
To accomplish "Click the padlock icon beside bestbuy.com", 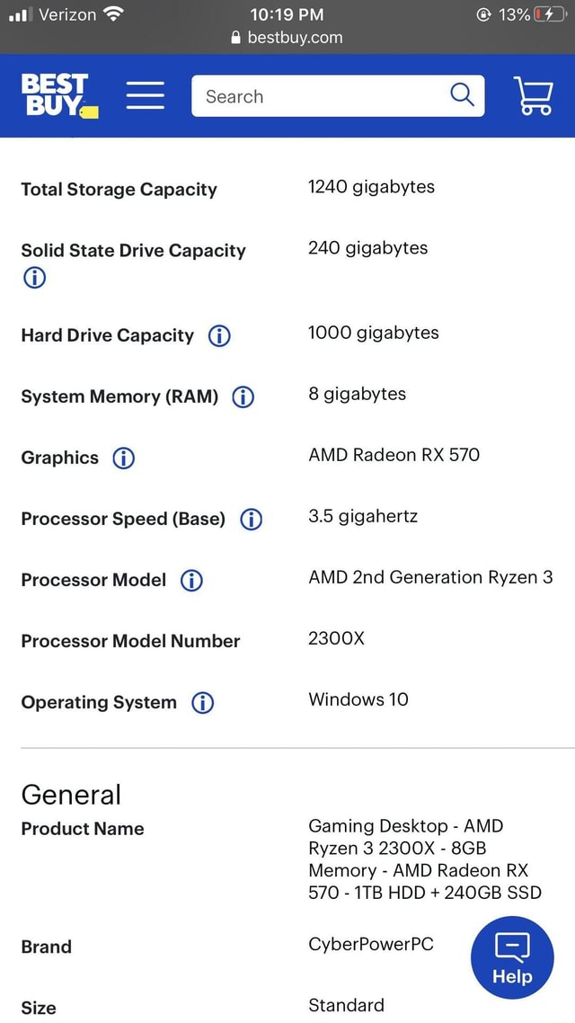I will coord(234,39).
